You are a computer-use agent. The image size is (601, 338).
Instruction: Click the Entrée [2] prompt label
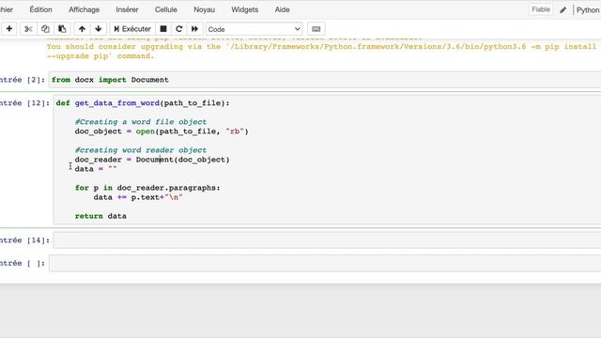click(23, 80)
